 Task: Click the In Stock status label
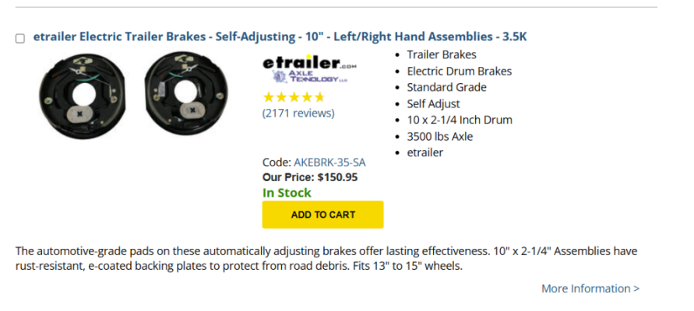(x=287, y=193)
